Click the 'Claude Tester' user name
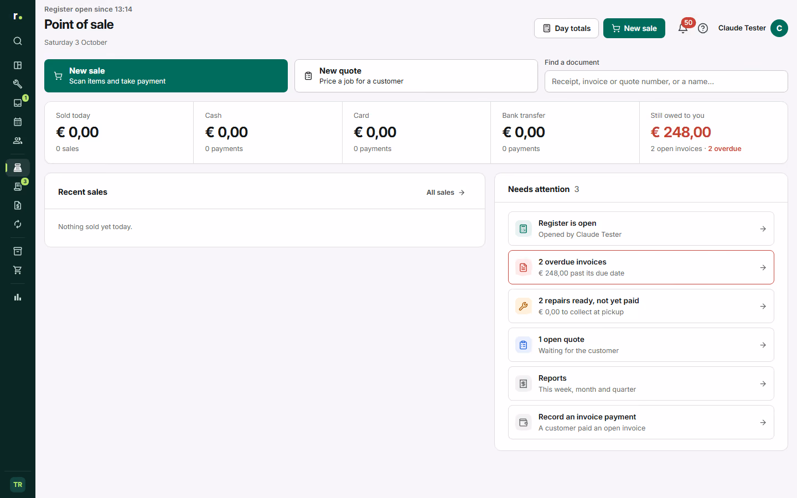The image size is (797, 498). click(x=742, y=28)
